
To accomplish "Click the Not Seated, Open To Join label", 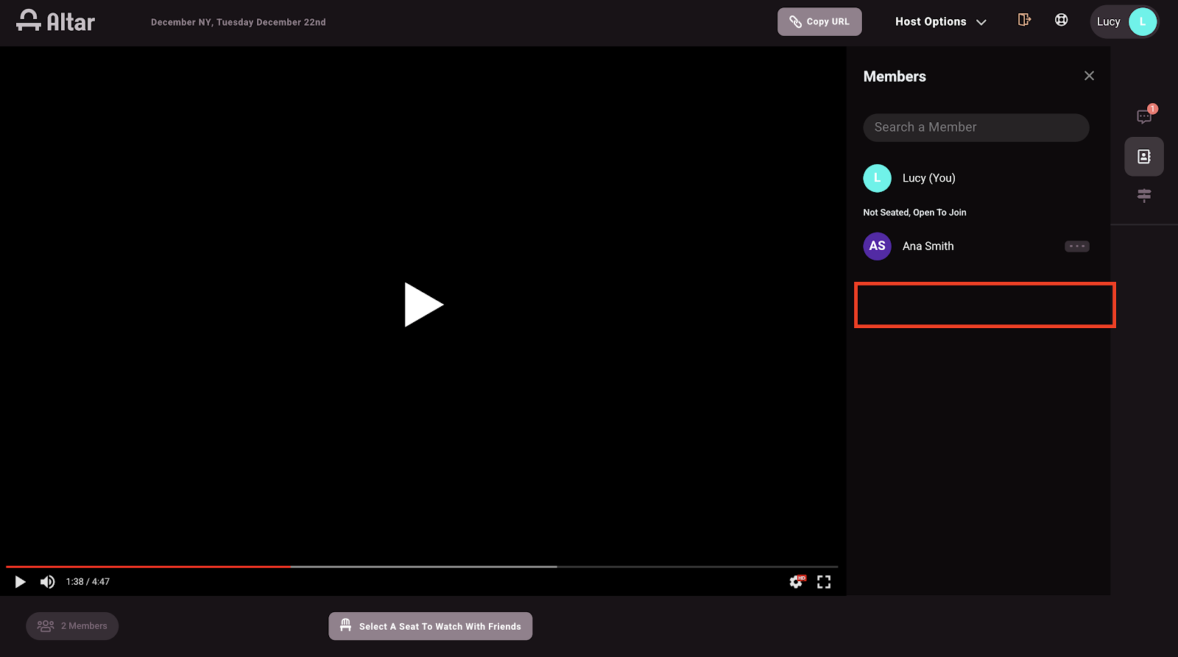I will point(914,213).
